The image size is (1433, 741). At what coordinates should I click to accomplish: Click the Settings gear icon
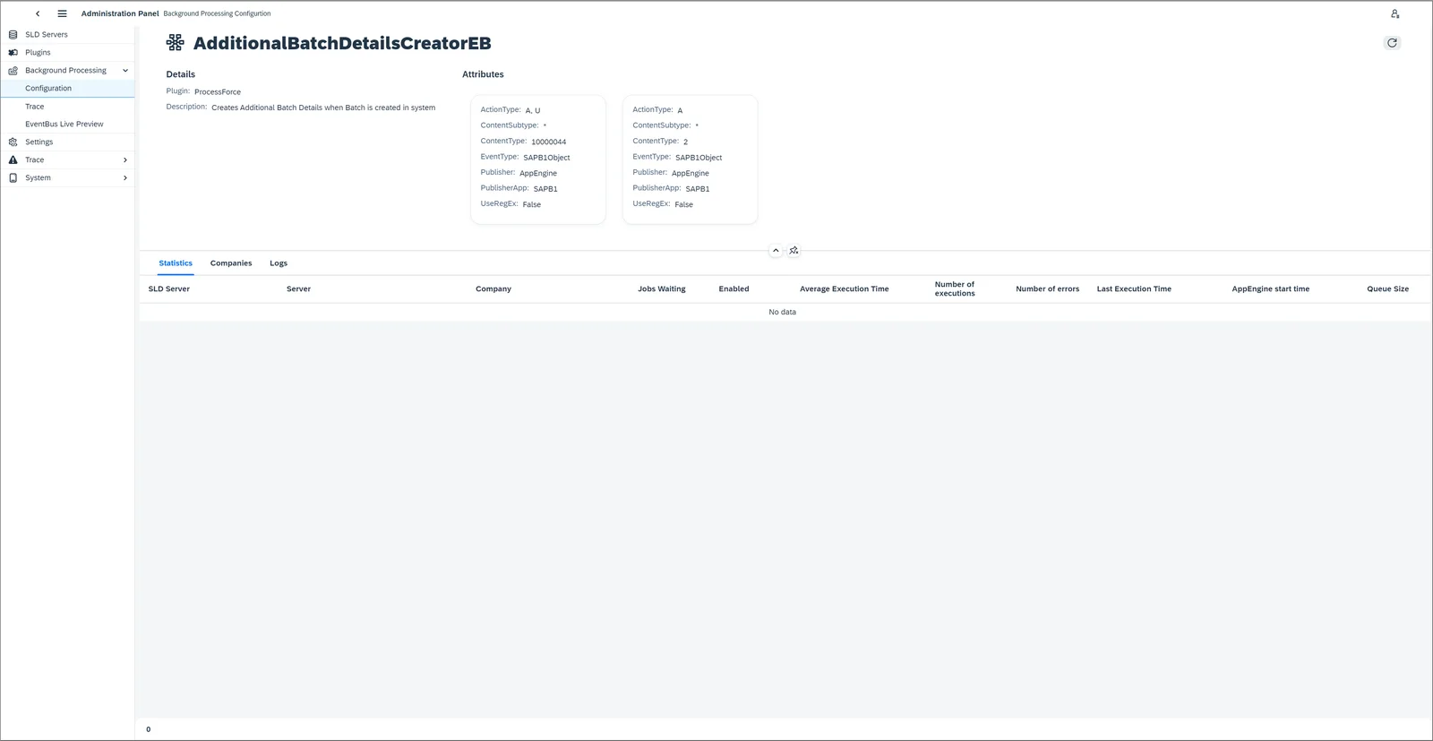13,142
